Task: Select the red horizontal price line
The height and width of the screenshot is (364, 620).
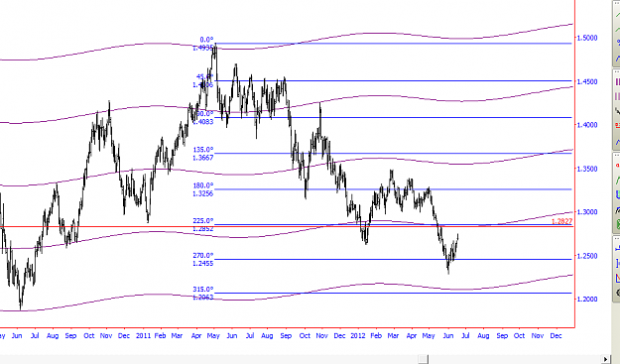Action: [287, 227]
